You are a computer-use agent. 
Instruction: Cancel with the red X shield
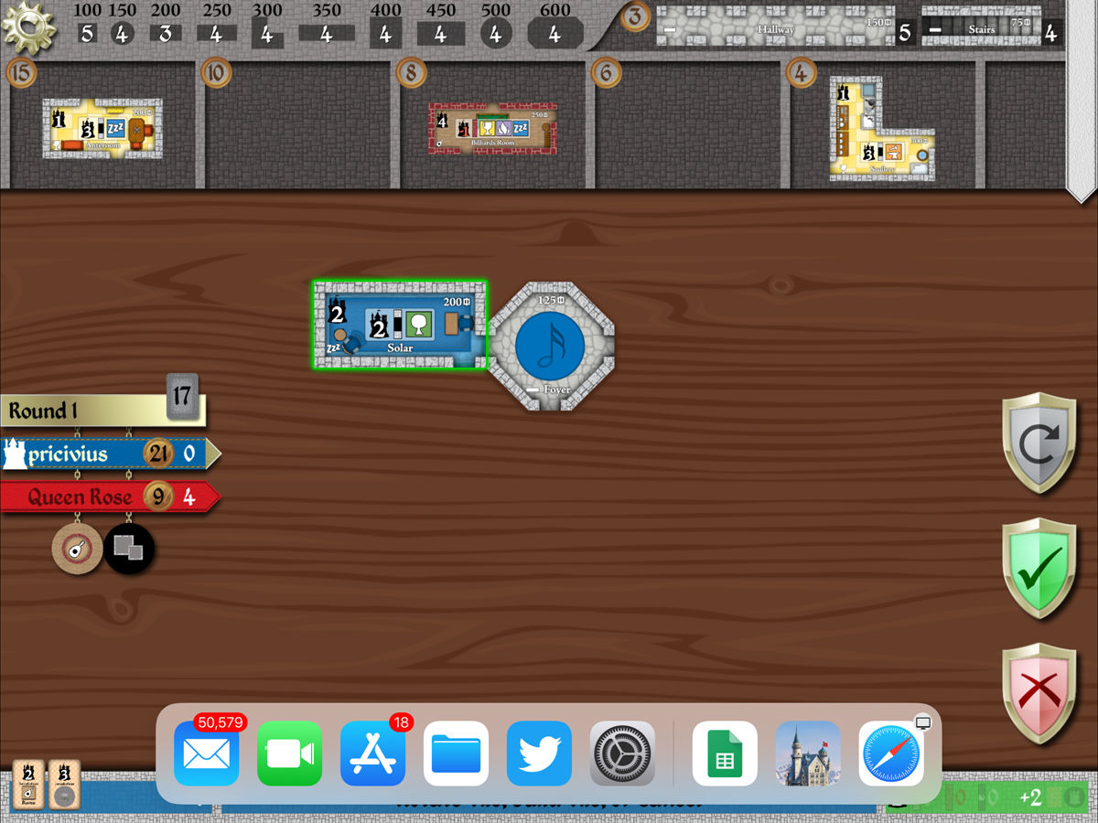click(x=1038, y=694)
